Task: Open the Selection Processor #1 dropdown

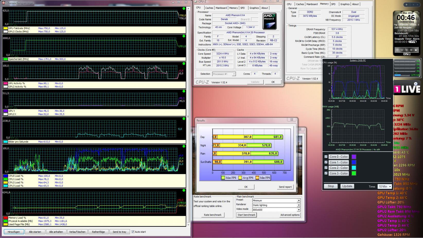Action: 224,74
